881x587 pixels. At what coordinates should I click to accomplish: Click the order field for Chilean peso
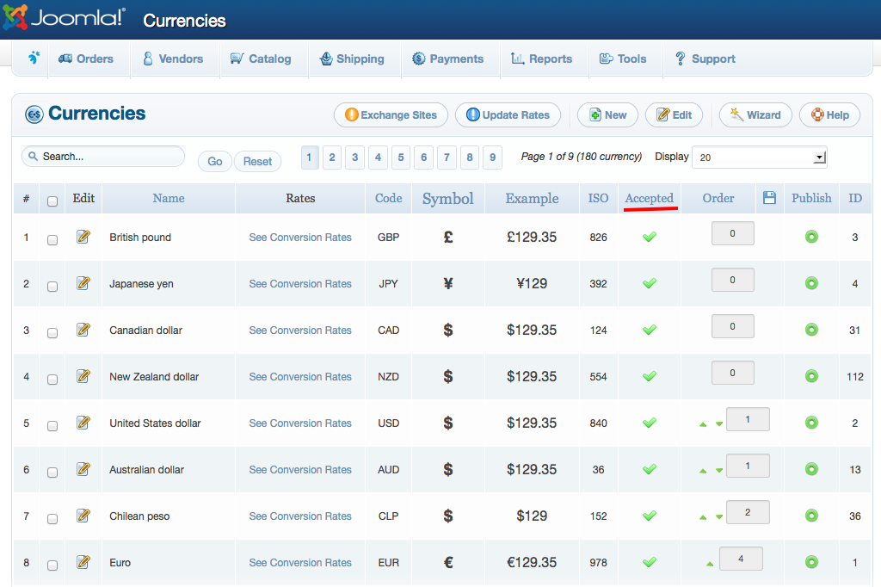(748, 512)
